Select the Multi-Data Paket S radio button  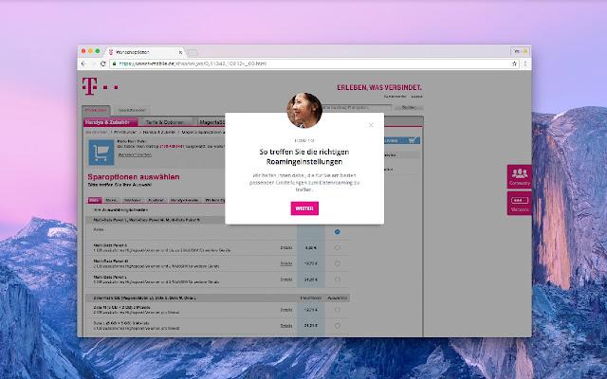(338, 247)
